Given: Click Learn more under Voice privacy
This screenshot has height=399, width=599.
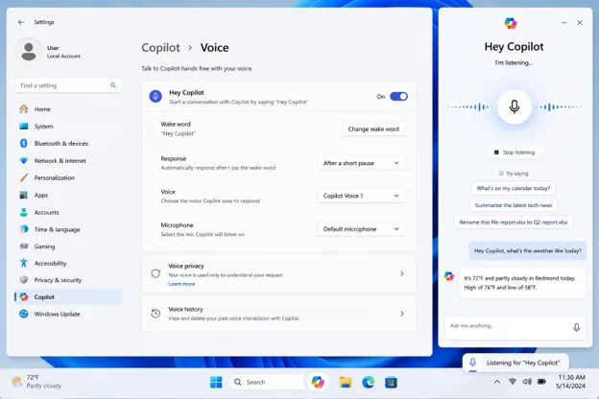Looking at the screenshot, I should 181,284.
